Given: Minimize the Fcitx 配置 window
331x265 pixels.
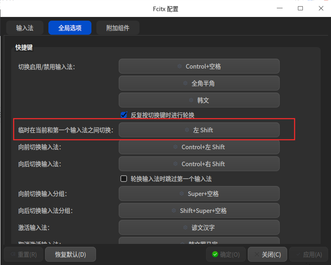Looking at the screenshot, I should tap(280, 8).
